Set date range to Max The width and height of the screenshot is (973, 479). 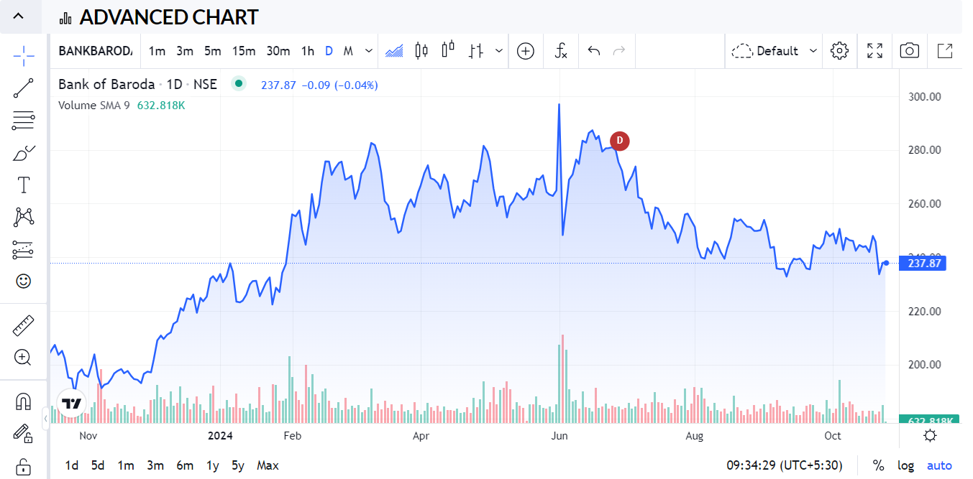(x=268, y=465)
